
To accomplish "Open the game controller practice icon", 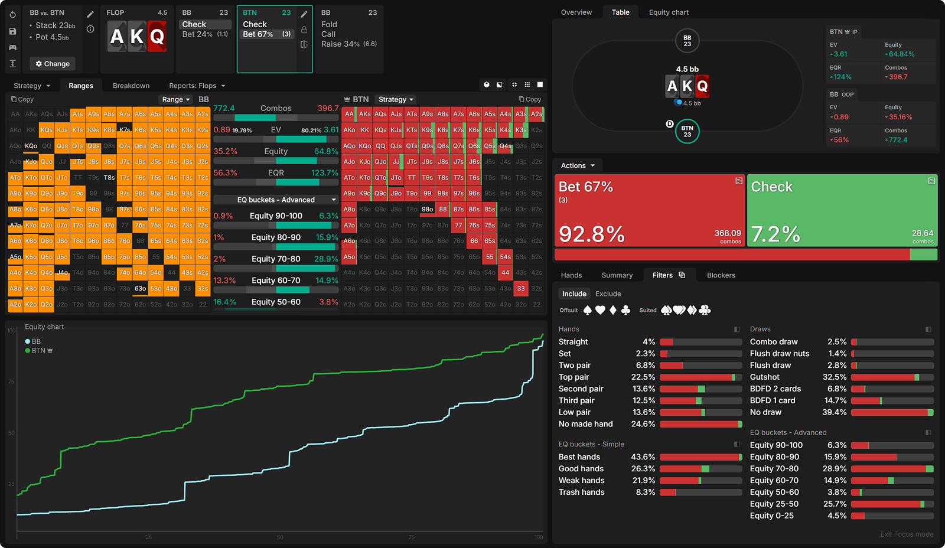I will (x=13, y=47).
